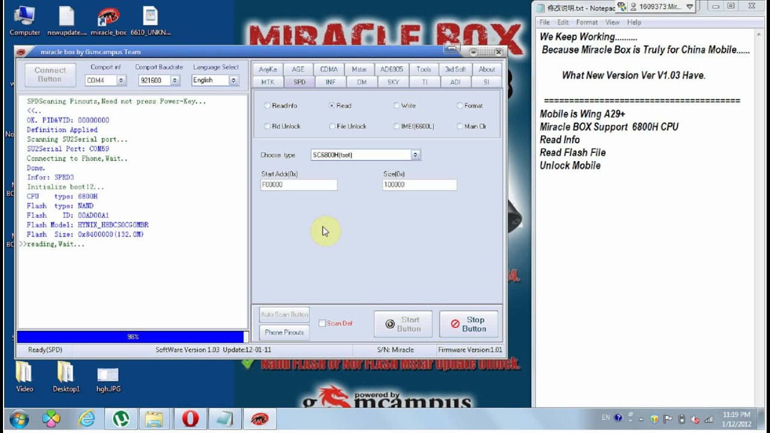
Task: Open the newupdate file on desktop
Action: tap(67, 21)
